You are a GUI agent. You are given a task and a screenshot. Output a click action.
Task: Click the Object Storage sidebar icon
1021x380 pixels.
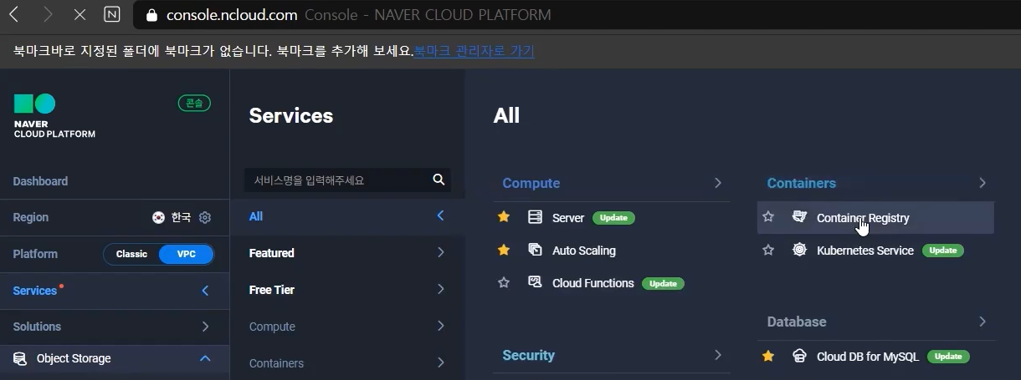20,358
